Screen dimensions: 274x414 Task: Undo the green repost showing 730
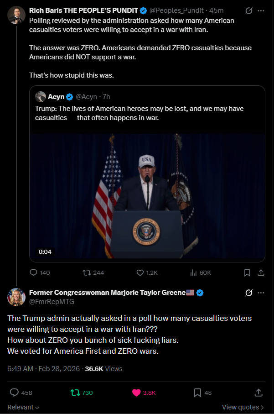coord(74,393)
